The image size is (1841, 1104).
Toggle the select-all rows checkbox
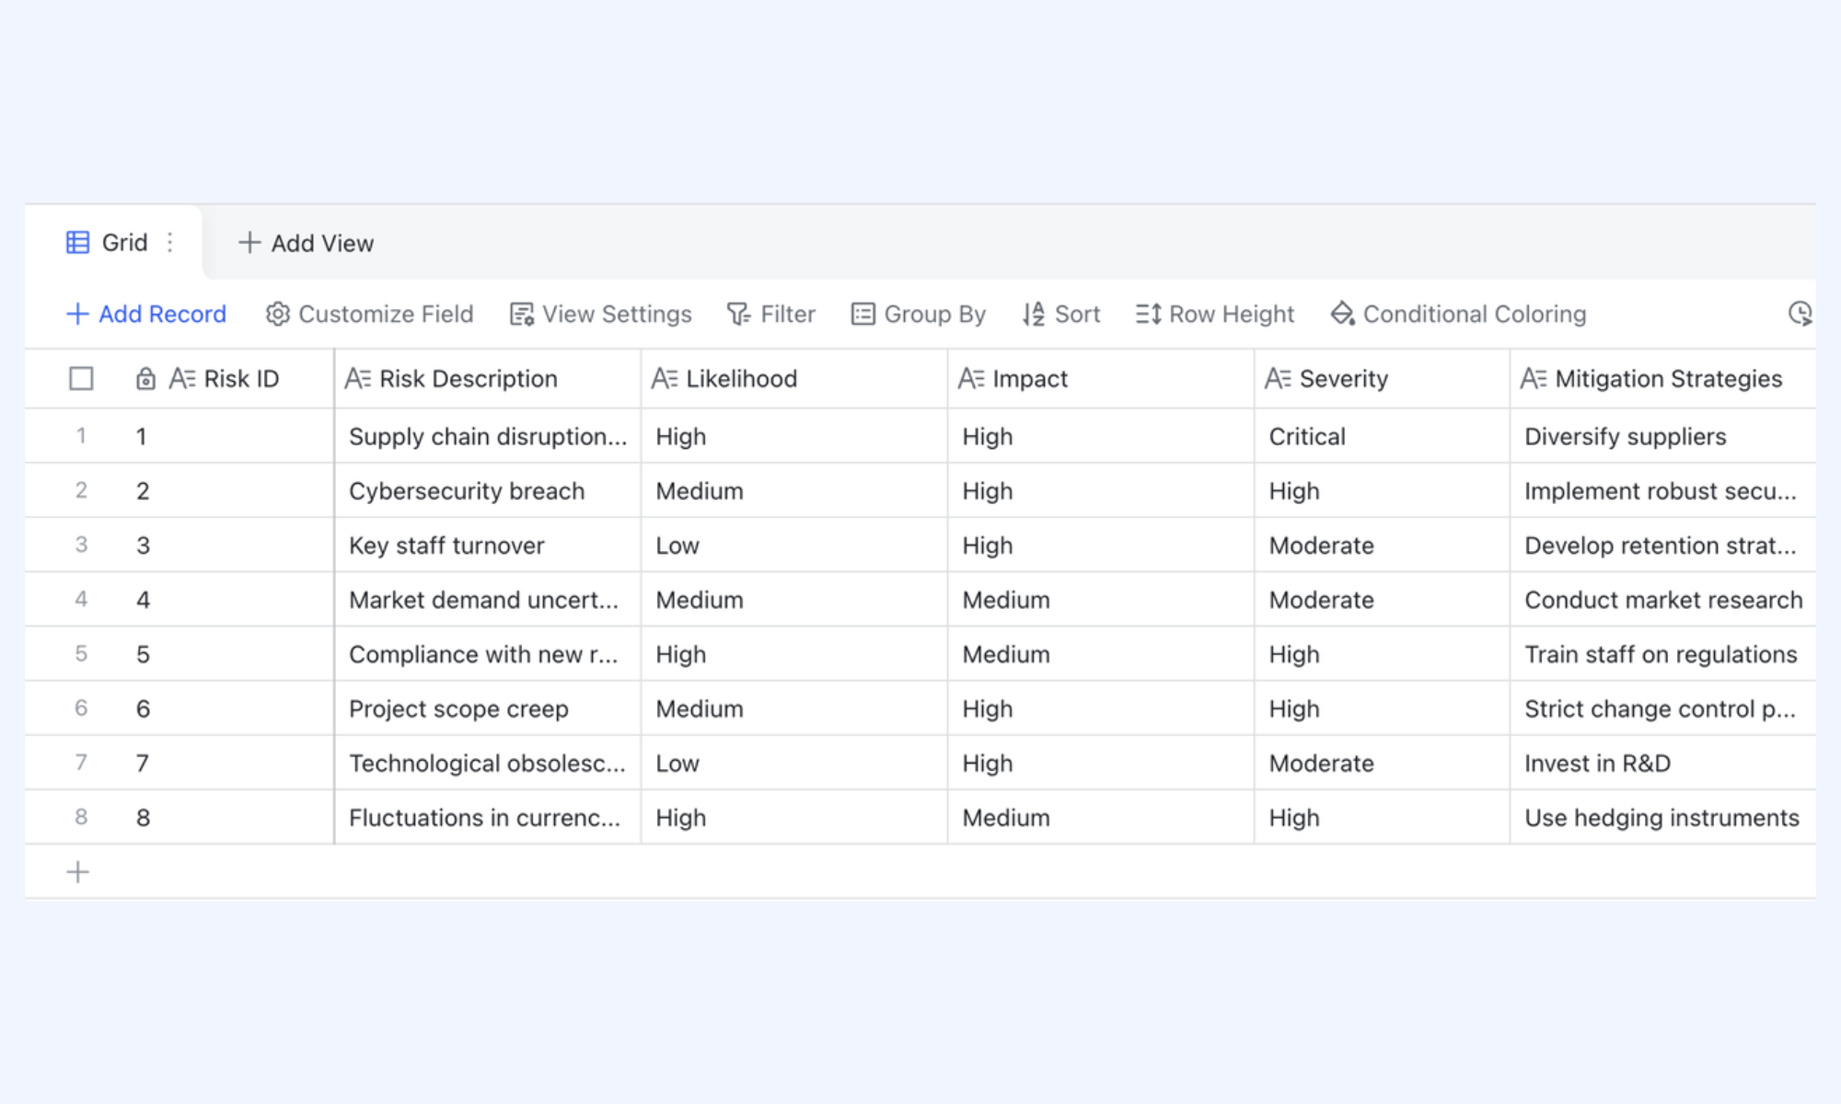(81, 379)
